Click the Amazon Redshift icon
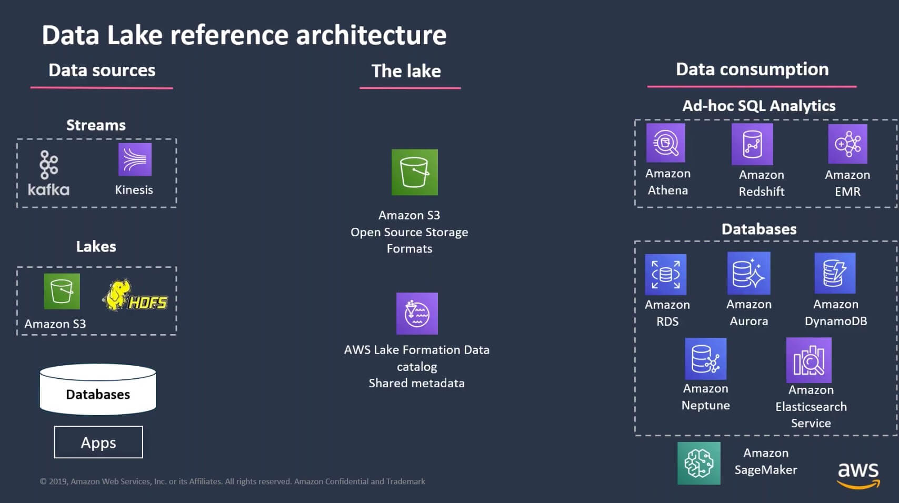The image size is (899, 503). tap(752, 144)
